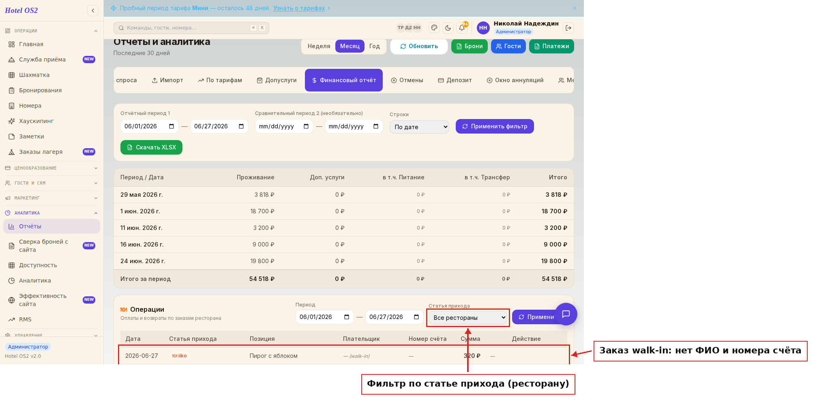Click Операции period end date field
The image size is (817, 404).
pyautogui.click(x=395, y=317)
